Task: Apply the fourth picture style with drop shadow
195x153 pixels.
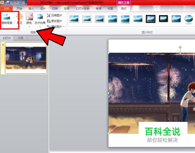Action: (x=112, y=19)
